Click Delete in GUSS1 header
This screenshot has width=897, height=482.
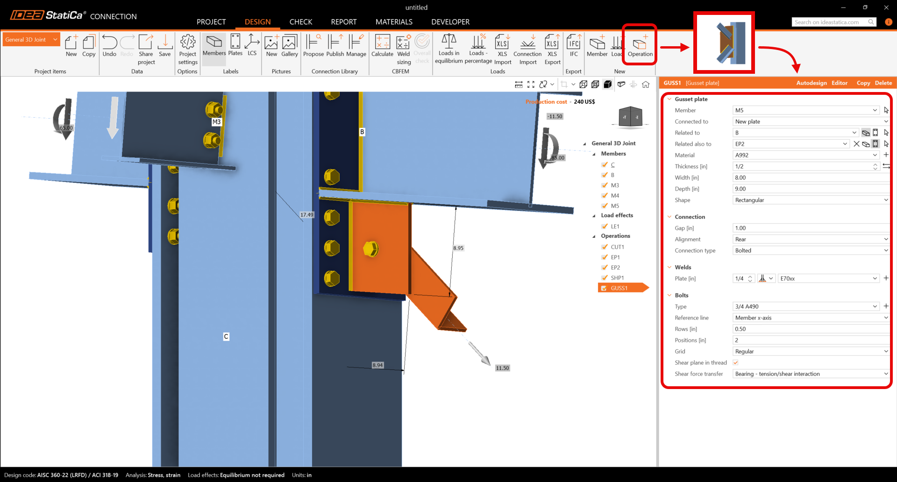[x=883, y=83]
